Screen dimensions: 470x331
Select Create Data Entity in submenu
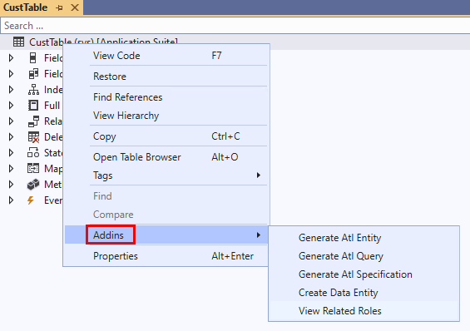pos(364,293)
